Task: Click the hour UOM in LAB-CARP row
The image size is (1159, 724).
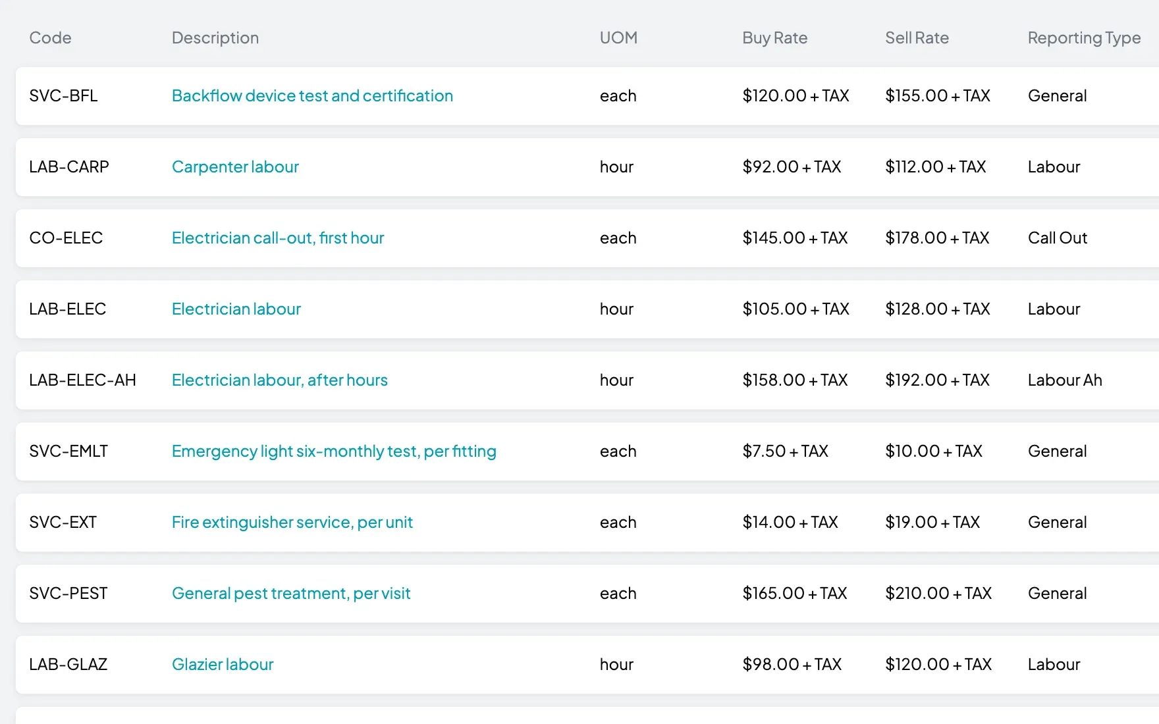Action: point(616,167)
